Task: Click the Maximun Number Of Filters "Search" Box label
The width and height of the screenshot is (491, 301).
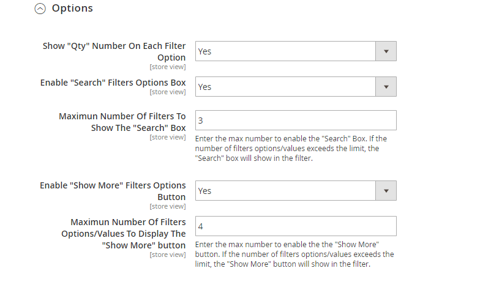Action: pyautogui.click(x=122, y=122)
